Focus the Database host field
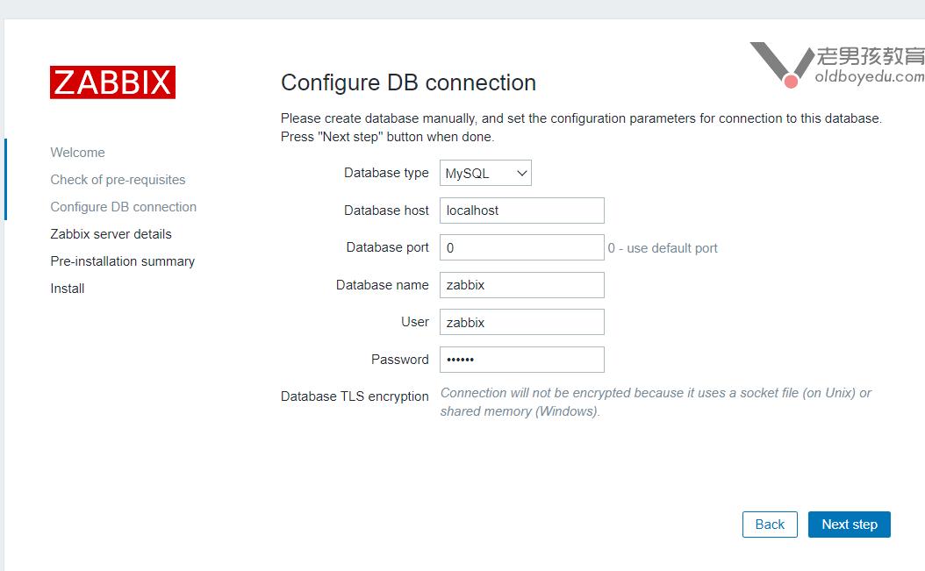Image resolution: width=925 pixels, height=571 pixels. pos(521,211)
